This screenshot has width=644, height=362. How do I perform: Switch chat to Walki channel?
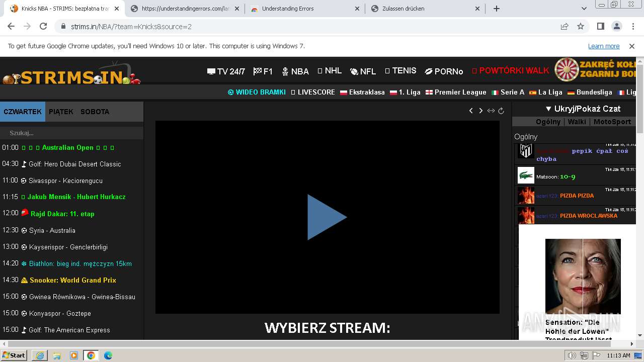tap(577, 122)
